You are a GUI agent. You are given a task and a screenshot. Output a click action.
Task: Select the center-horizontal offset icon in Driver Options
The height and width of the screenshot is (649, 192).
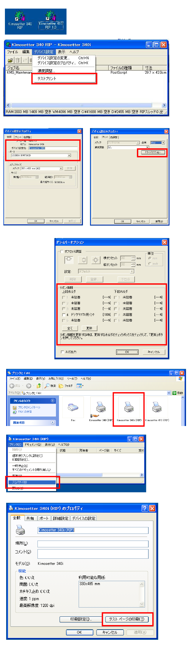coord(69,260)
